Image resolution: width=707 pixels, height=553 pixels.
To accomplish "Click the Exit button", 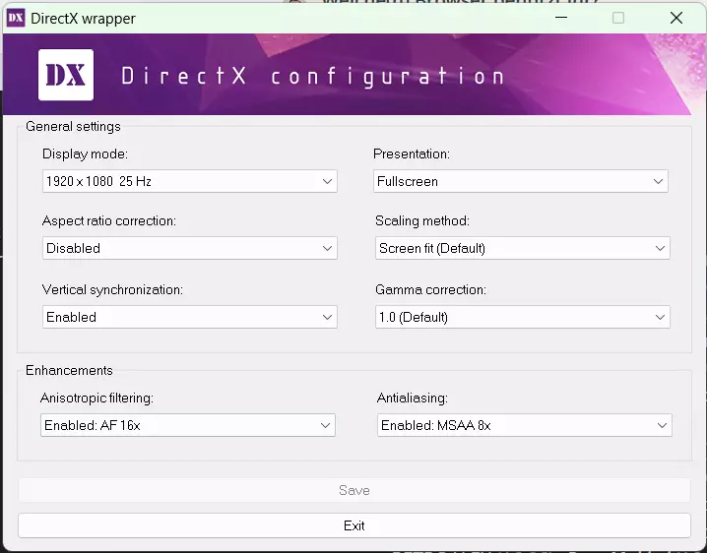I will (354, 525).
